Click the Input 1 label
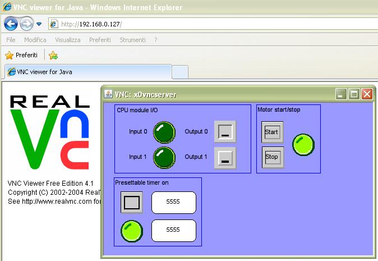The image size is (378, 261). click(137, 157)
